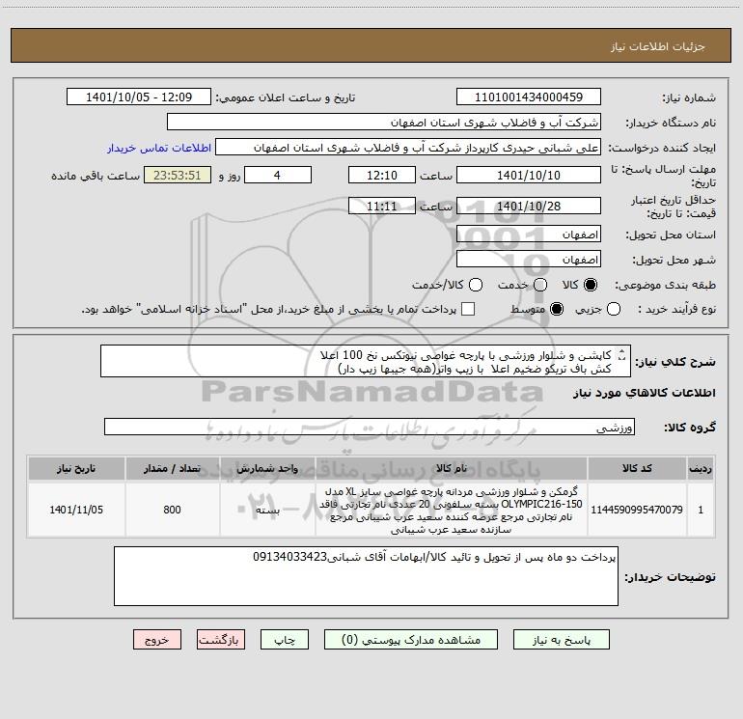
Task: Click the buyer notes text area
Action: point(366,576)
